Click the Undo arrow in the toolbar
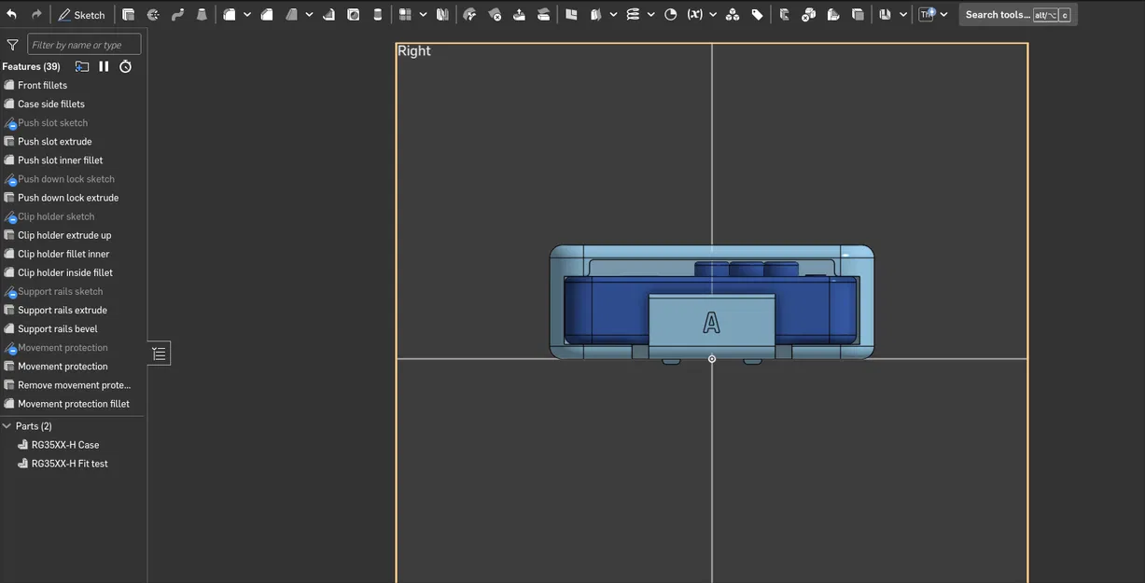 click(12, 15)
